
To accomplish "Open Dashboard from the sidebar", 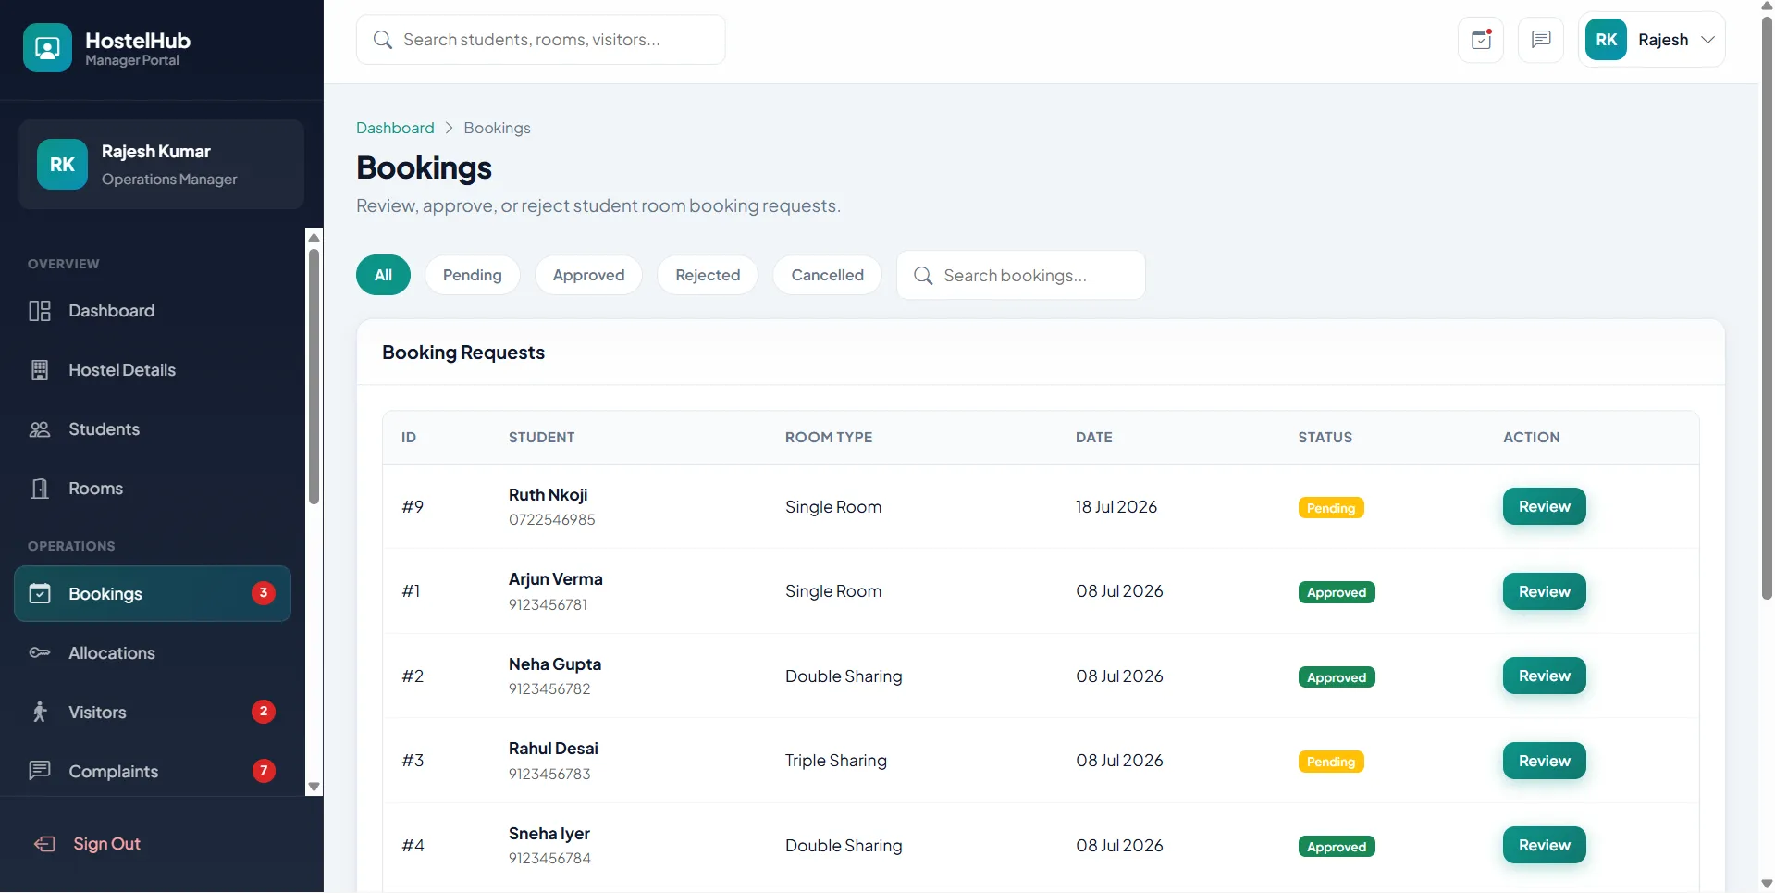I will [x=153, y=311].
